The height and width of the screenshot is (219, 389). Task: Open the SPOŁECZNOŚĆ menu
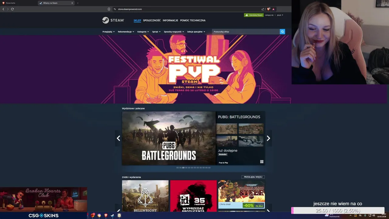coord(152,20)
